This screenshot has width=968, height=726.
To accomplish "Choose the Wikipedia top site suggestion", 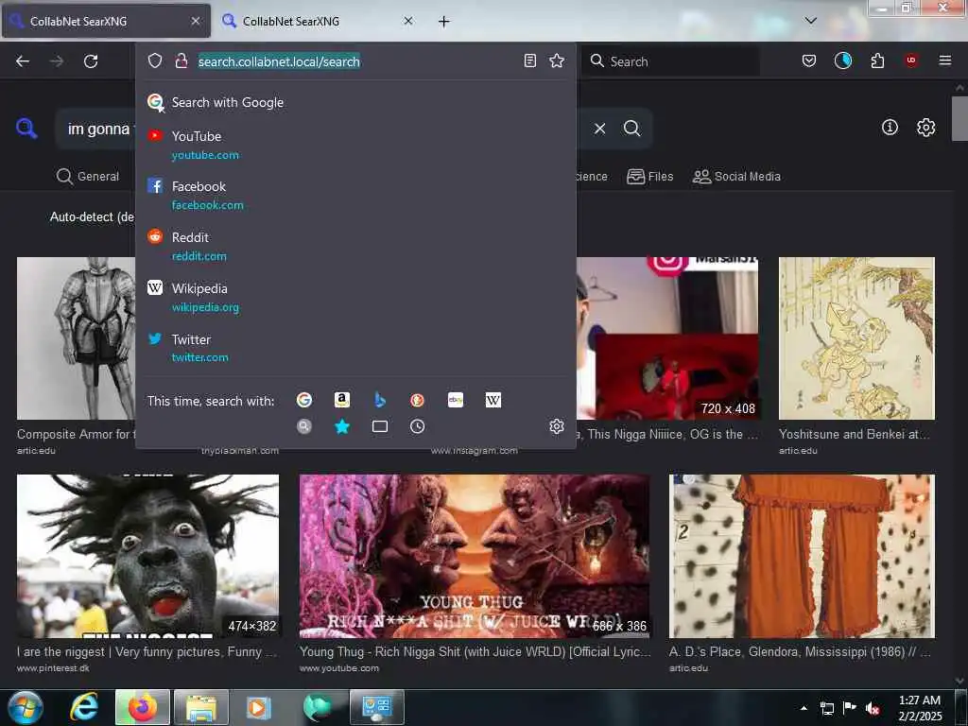I will tap(356, 298).
